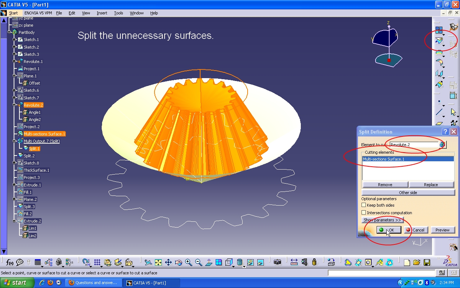Collapse the Multi Output.7 (Split) node

click(x=15, y=141)
